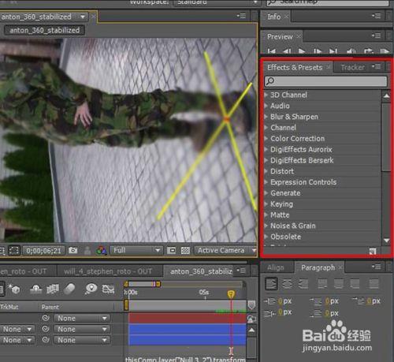Image resolution: width=394 pixels, height=362 pixels.
Task: Open third layer's Parent None dropdown
Action: pyautogui.click(x=82, y=340)
